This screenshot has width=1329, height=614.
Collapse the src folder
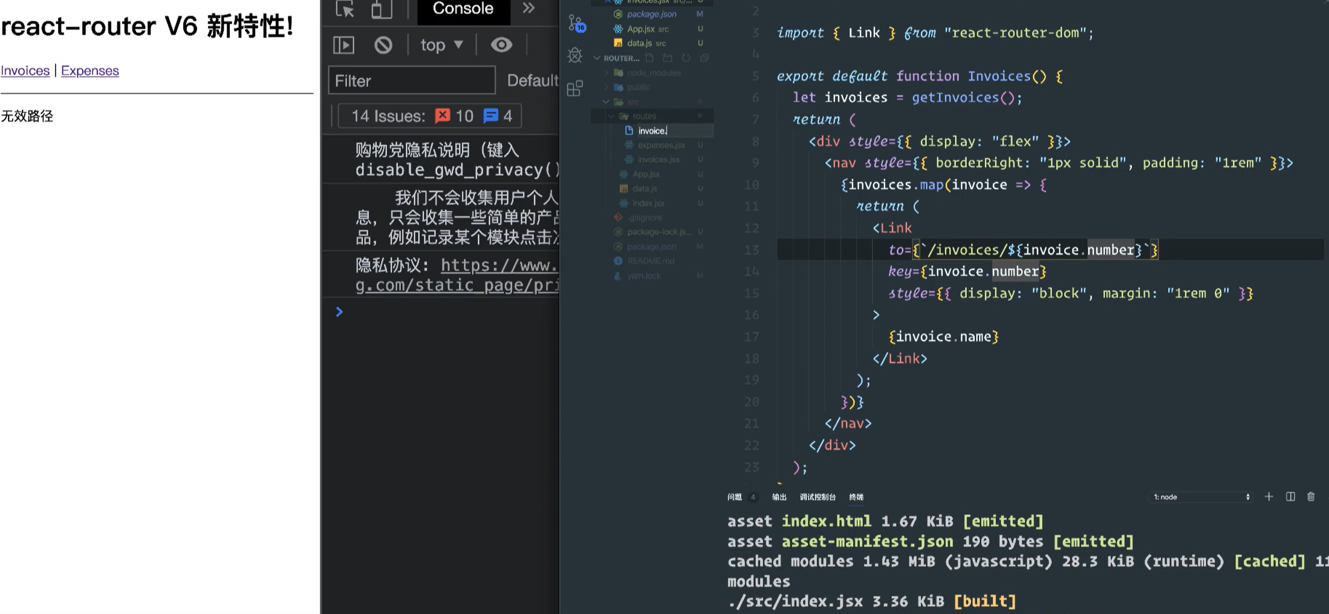pos(632,102)
